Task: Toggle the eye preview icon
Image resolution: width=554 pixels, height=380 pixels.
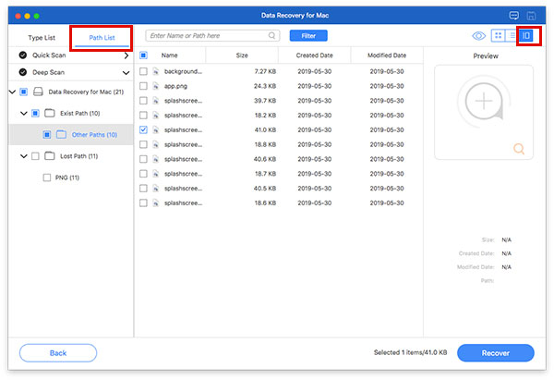Action: (478, 36)
